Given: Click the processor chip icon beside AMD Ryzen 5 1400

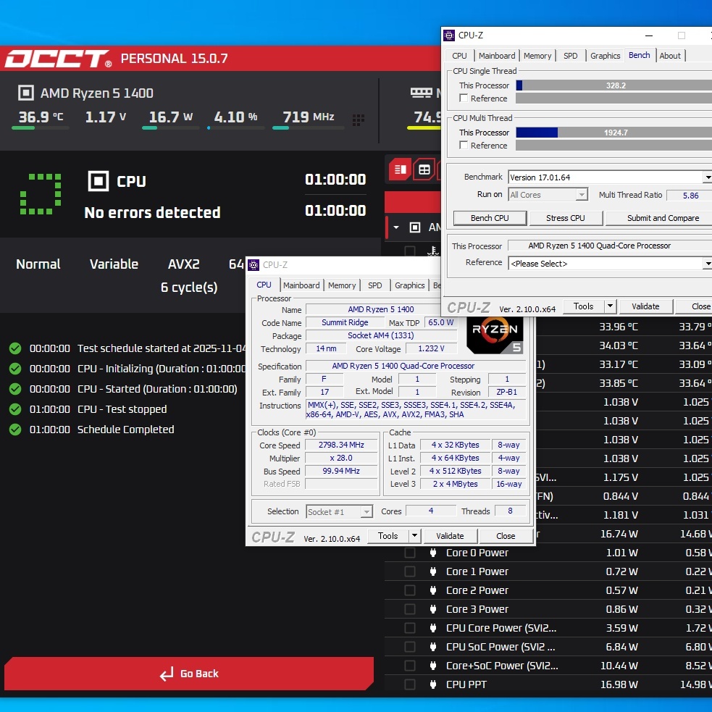Looking at the screenshot, I should [26, 93].
